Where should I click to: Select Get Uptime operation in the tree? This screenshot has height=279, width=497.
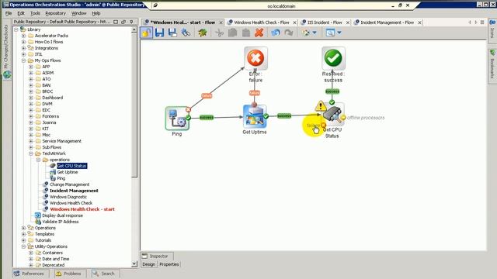68,172
